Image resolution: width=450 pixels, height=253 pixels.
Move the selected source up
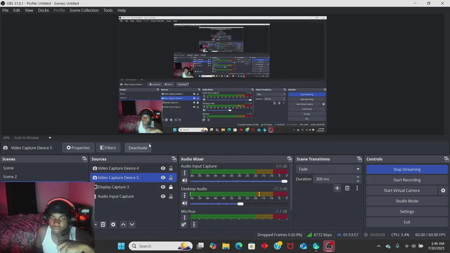click(x=123, y=225)
